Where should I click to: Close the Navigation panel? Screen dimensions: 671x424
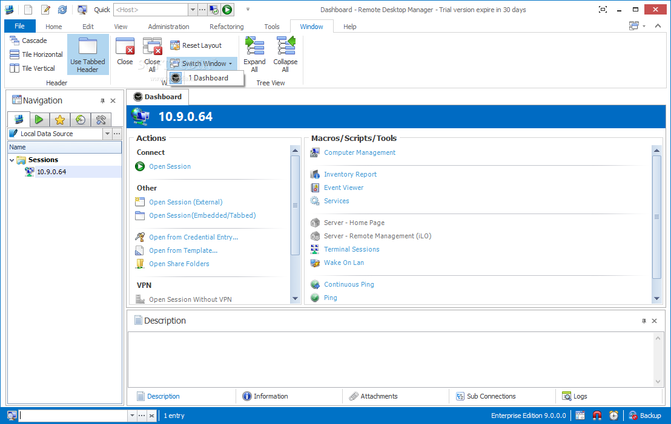[x=113, y=101]
